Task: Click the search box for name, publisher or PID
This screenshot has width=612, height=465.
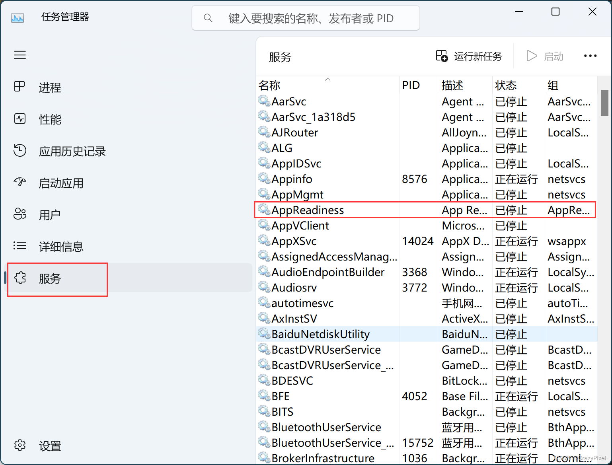Action: pyautogui.click(x=306, y=18)
